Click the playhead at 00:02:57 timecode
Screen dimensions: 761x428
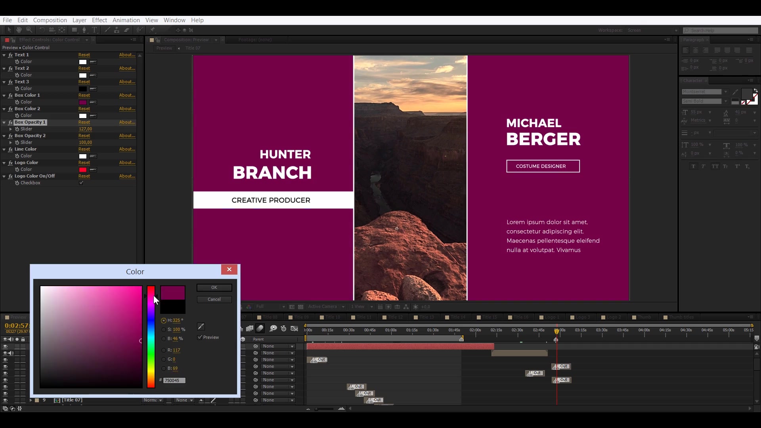pyautogui.click(x=556, y=330)
